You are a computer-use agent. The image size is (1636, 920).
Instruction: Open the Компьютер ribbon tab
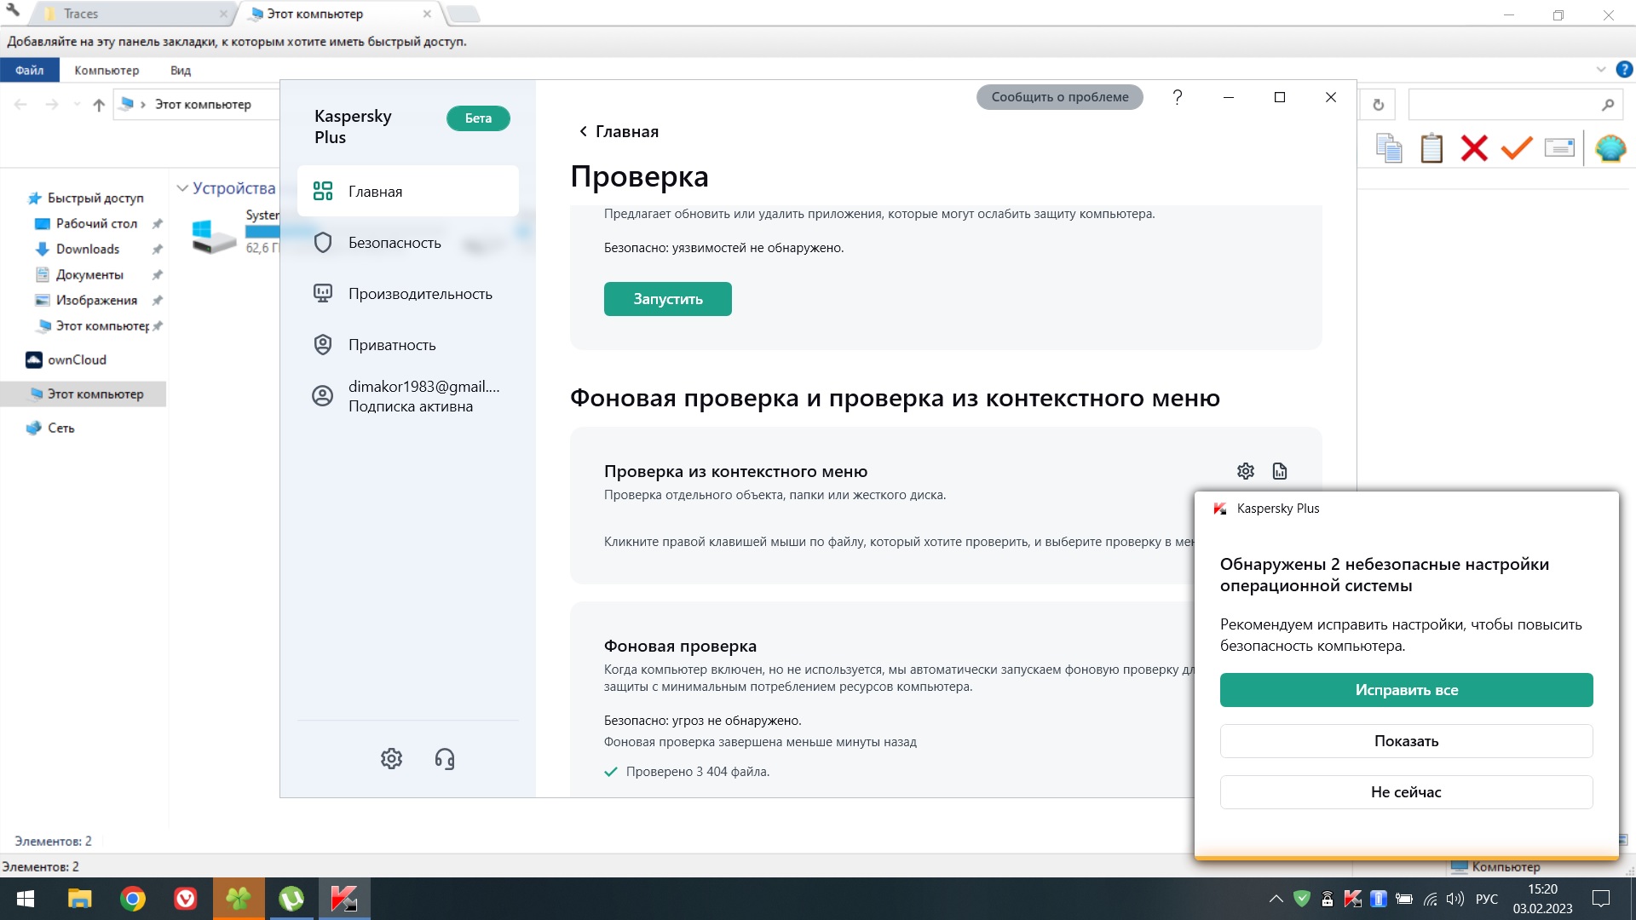107,70
